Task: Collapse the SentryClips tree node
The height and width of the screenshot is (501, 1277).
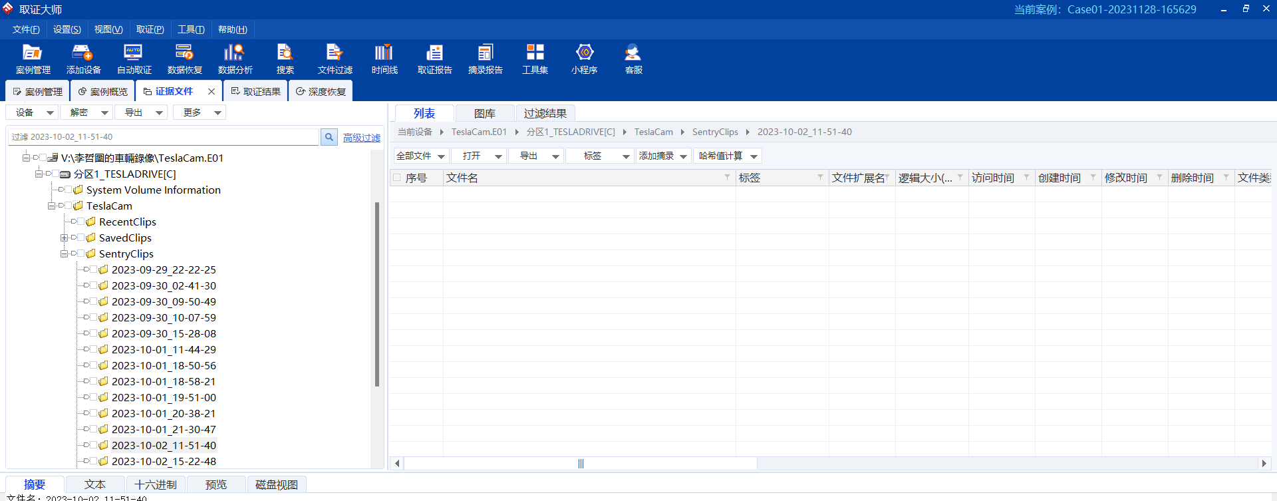Action: [64, 253]
